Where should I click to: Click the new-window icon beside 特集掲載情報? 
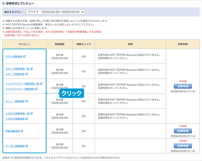pyautogui.click(x=22, y=131)
